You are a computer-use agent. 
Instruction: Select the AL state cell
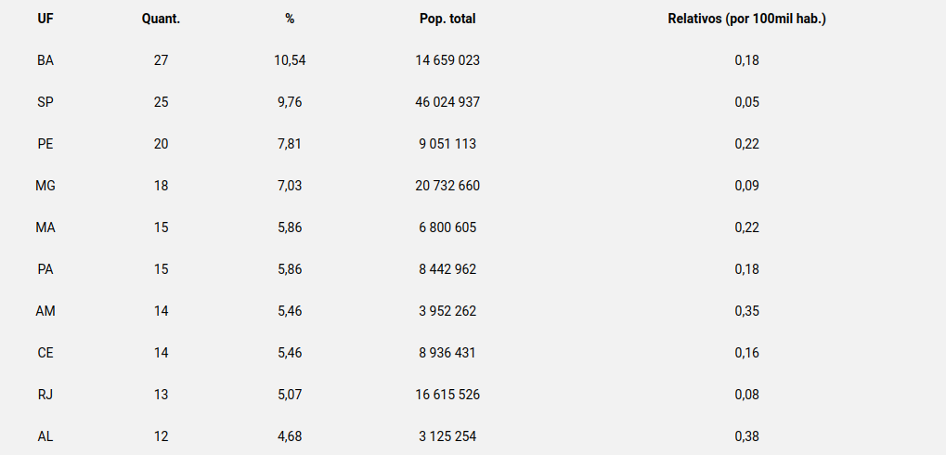45,436
